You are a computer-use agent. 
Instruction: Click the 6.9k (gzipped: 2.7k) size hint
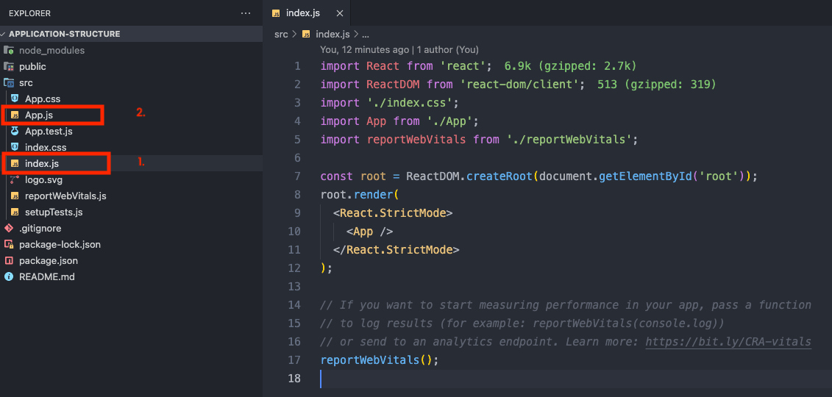coord(570,66)
